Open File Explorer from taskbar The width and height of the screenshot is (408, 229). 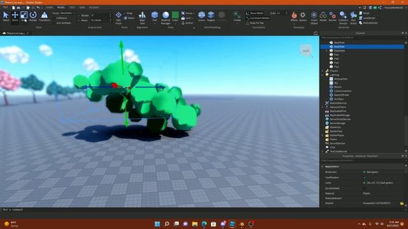pyautogui.click(x=194, y=224)
